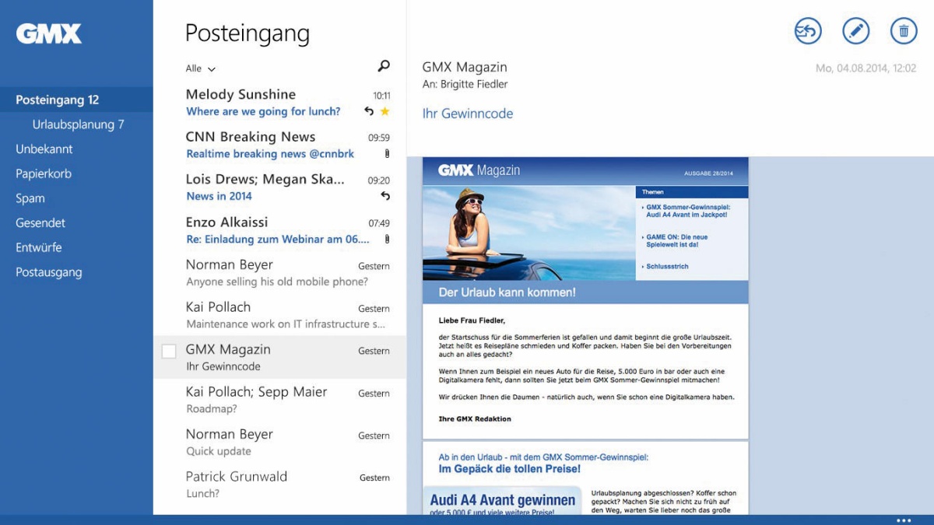Open the three-dots more options menu
The image size is (934, 525).
pos(904,520)
